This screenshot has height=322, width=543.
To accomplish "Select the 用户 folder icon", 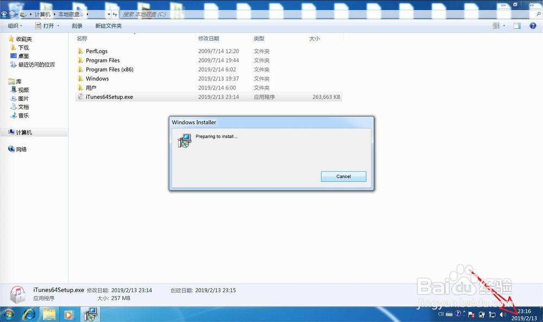I will (80, 88).
